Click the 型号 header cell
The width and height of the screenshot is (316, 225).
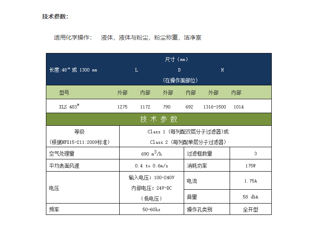pos(64,93)
